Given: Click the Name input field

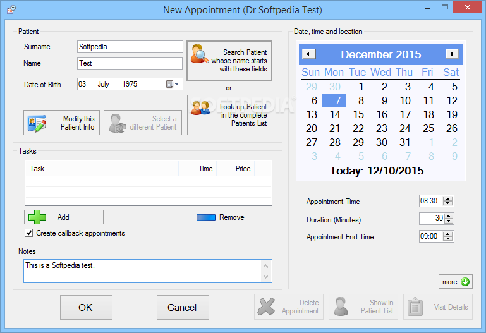Looking at the screenshot, I should (130, 63).
